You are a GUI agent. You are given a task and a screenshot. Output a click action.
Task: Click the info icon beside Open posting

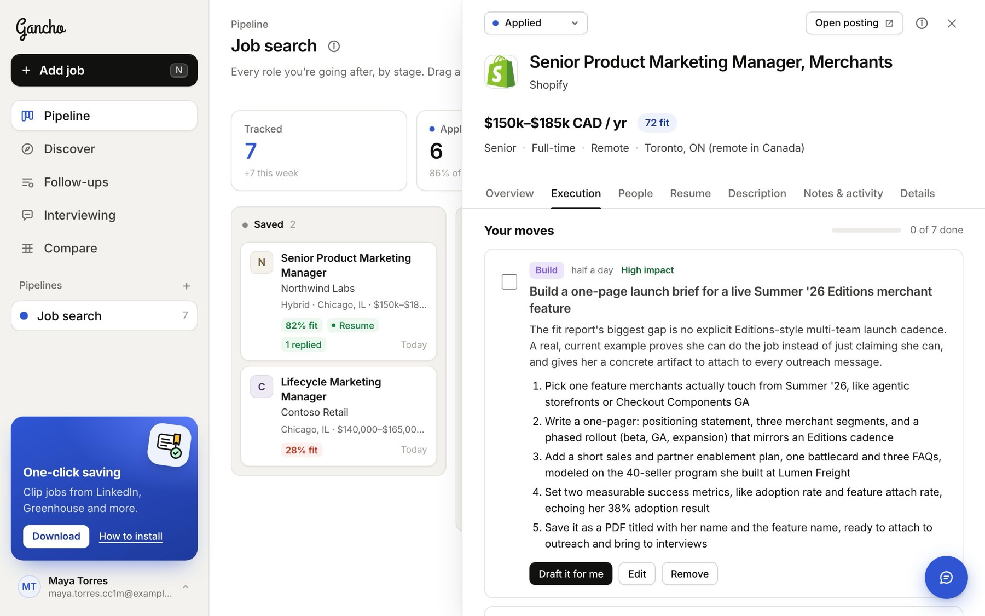coord(922,23)
